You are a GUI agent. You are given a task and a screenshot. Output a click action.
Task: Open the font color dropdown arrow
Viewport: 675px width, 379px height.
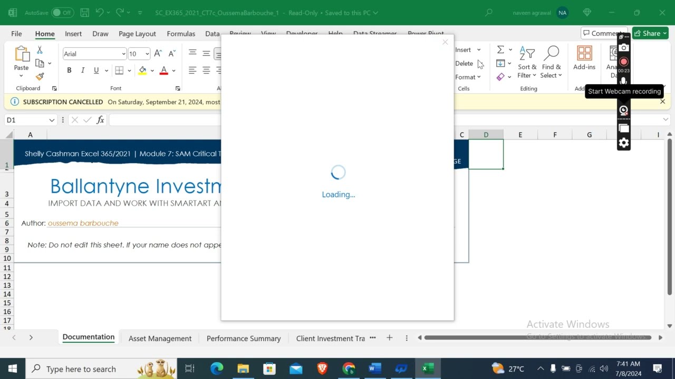coord(173,71)
